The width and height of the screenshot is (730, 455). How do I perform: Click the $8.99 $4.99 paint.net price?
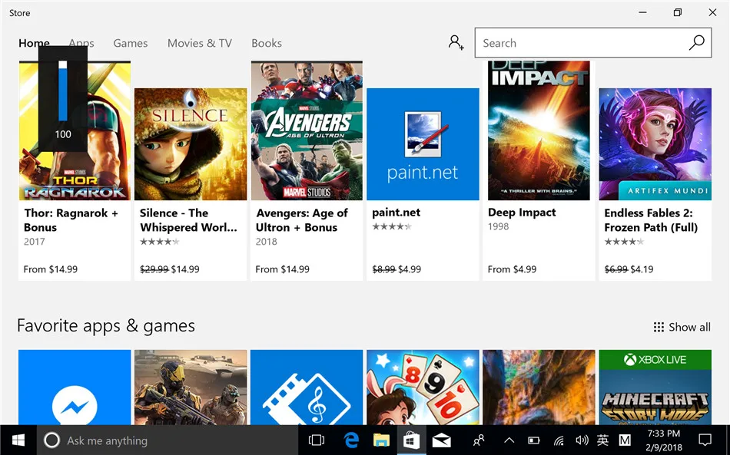pos(397,269)
